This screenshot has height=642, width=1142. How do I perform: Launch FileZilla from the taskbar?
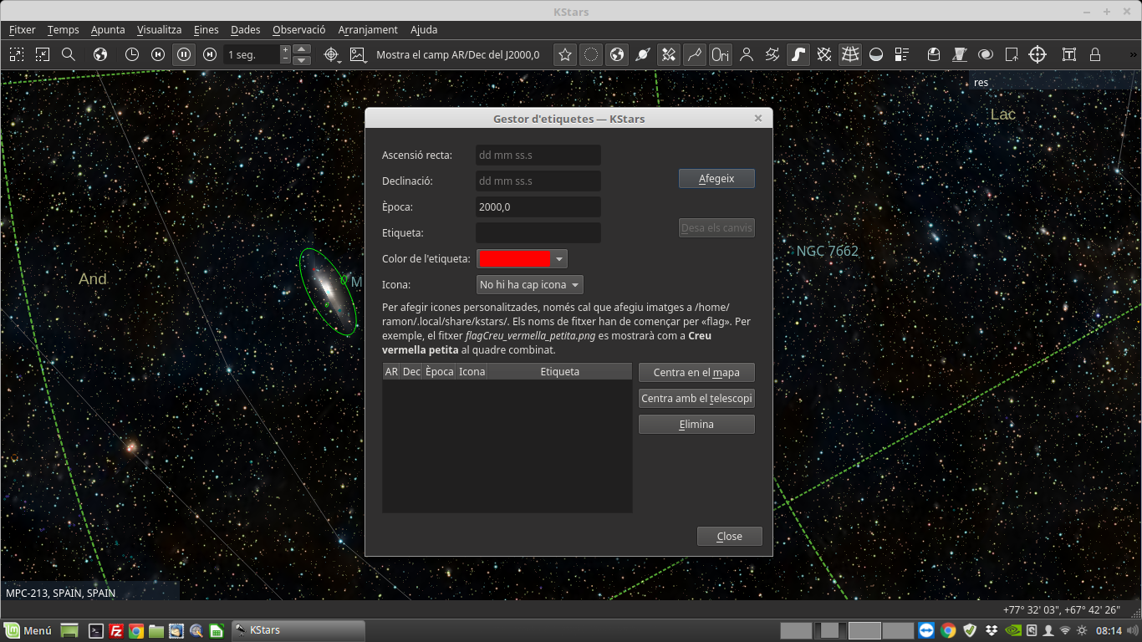coord(116,631)
